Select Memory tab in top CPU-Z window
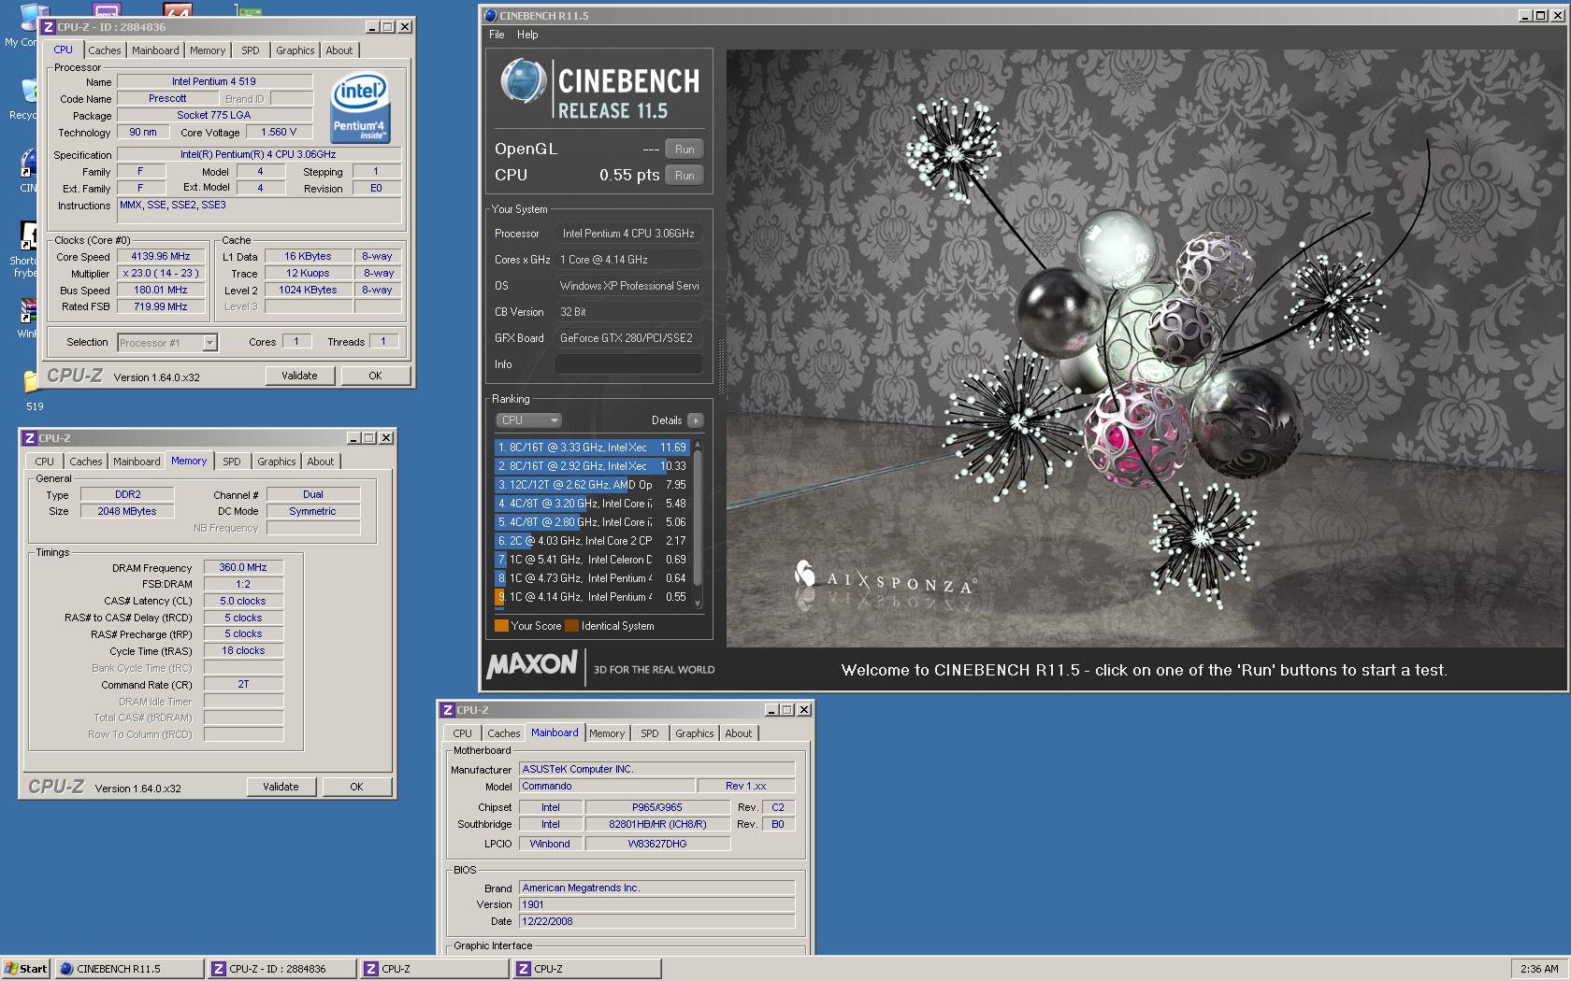 tap(208, 50)
